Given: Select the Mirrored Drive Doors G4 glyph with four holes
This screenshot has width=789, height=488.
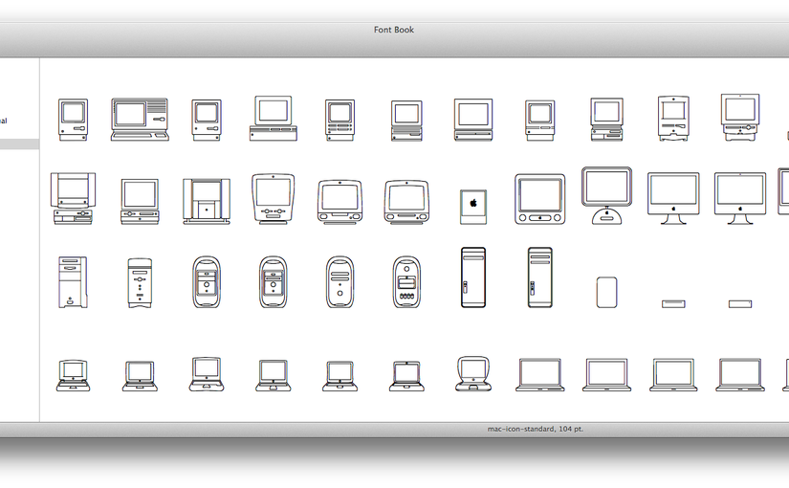Looking at the screenshot, I should pos(406,282).
